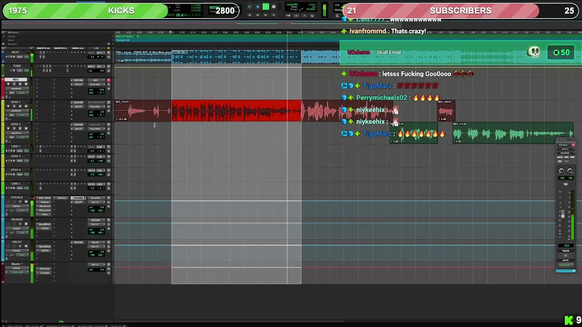Solo the LEAD 1 track

coord(20,106)
